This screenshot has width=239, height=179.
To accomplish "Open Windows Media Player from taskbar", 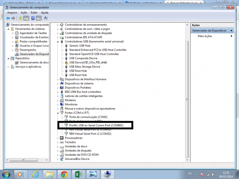I will coord(21,175).
